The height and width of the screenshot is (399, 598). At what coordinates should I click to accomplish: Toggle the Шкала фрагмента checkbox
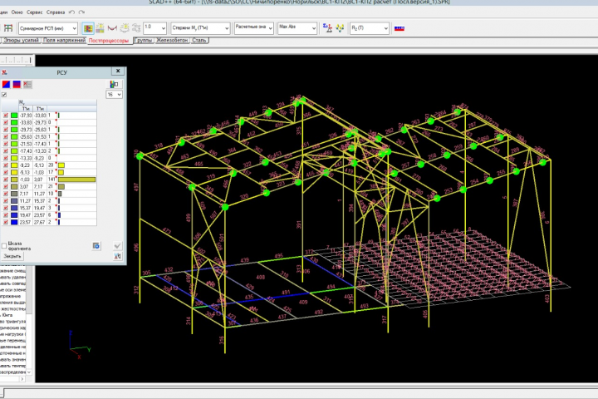click(x=5, y=245)
